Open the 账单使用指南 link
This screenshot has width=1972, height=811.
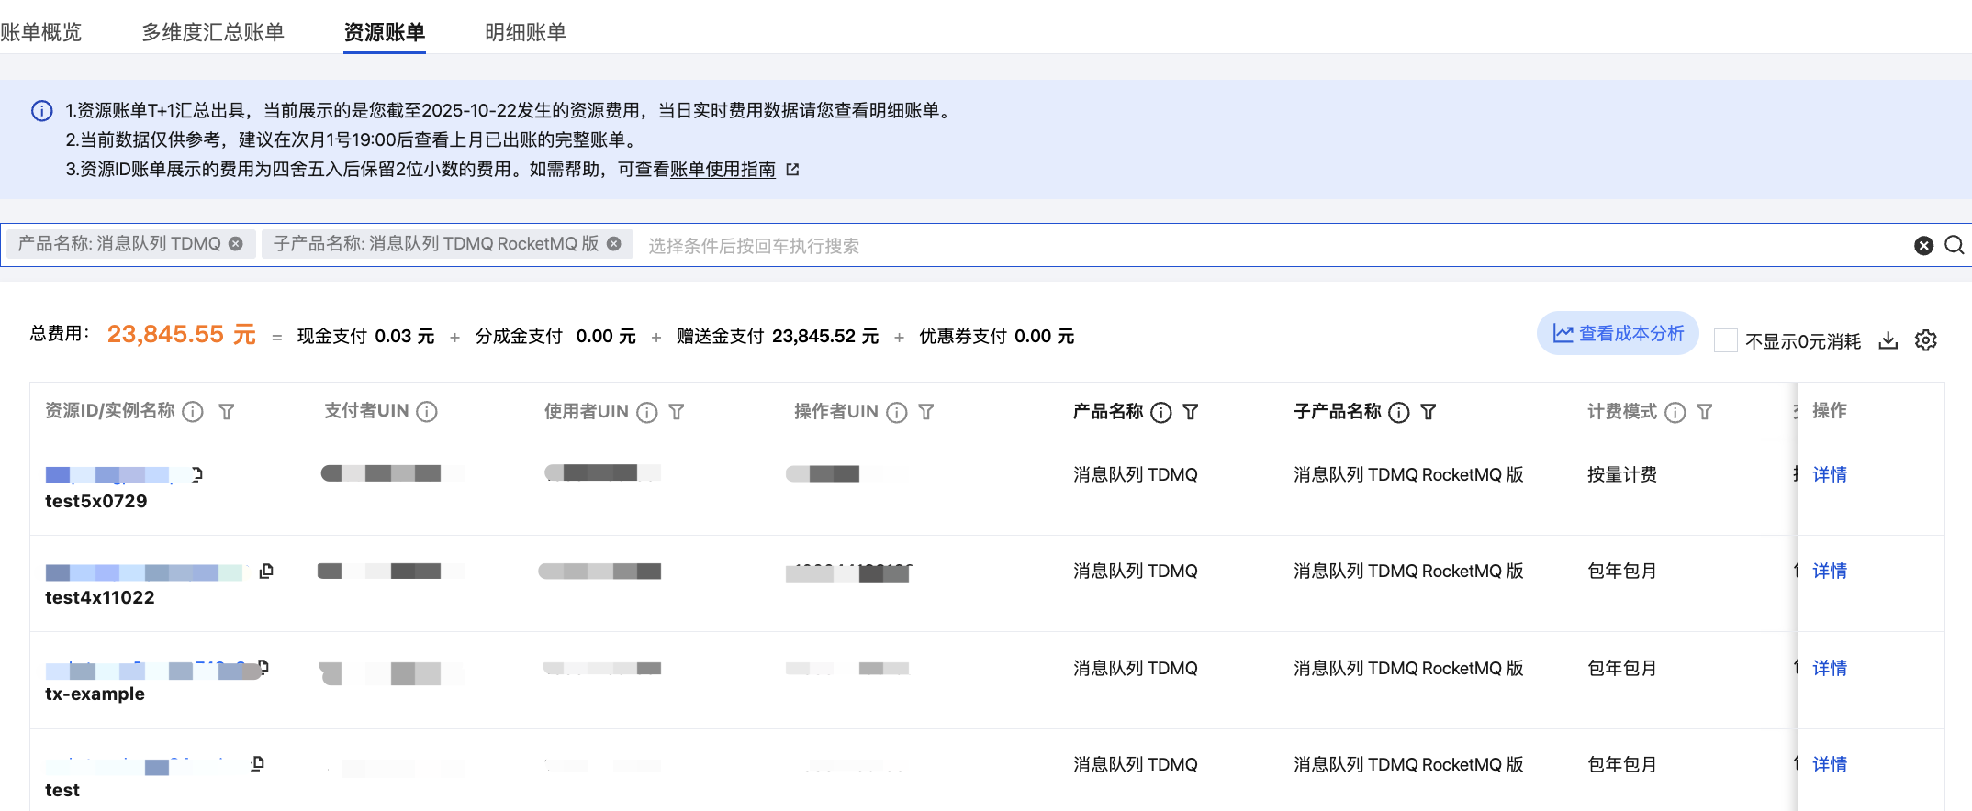point(723,169)
